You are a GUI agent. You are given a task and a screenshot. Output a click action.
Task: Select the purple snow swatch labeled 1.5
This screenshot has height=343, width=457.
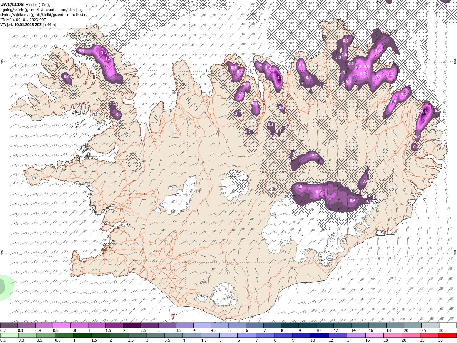pyautogui.click(x=114, y=325)
